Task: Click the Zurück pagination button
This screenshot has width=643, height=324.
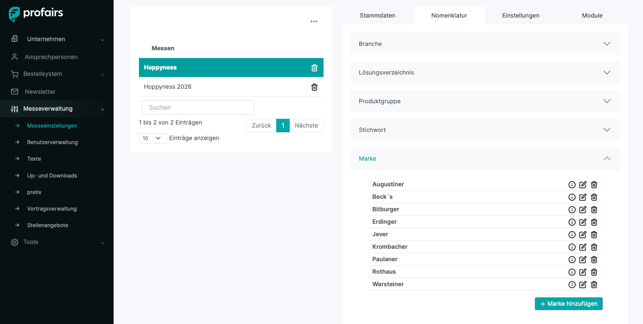Action: coord(261,126)
